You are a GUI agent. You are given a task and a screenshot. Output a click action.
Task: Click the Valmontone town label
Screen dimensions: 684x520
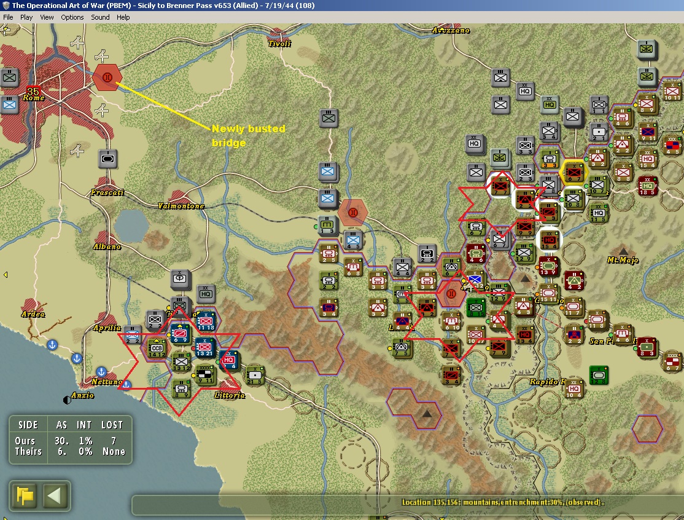pyautogui.click(x=181, y=206)
